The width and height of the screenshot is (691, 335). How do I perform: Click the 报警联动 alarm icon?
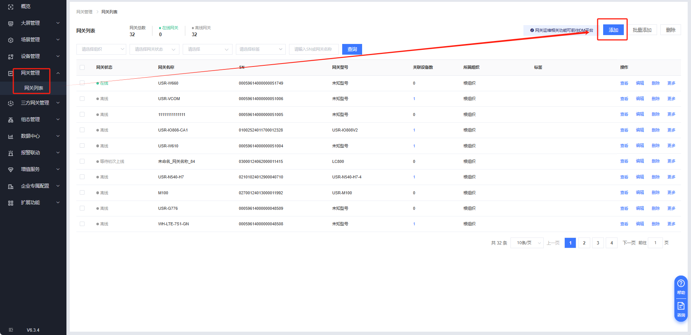pos(11,153)
